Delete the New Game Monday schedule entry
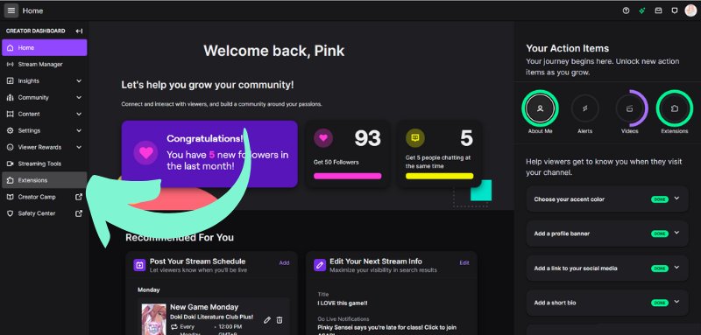 280,320
